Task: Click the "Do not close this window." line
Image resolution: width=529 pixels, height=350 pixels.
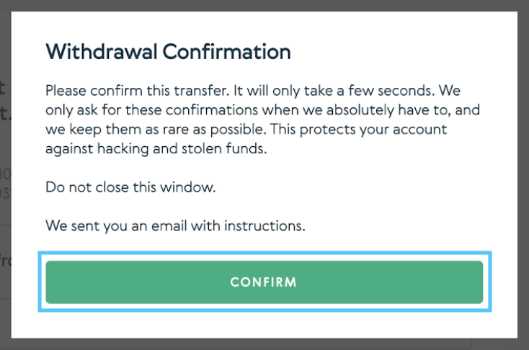Action: point(130,187)
